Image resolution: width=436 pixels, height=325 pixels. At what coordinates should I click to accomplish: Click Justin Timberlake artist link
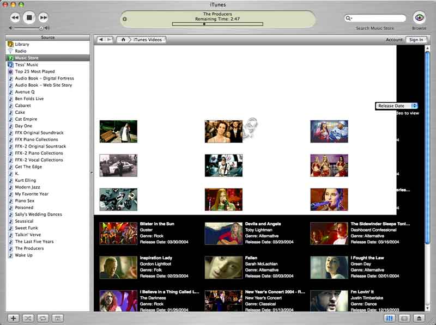coord(367,298)
